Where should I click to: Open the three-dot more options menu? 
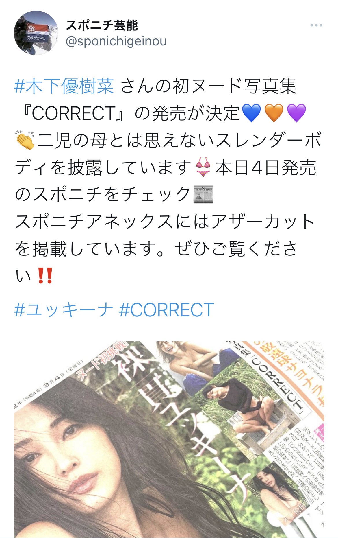tap(316, 25)
